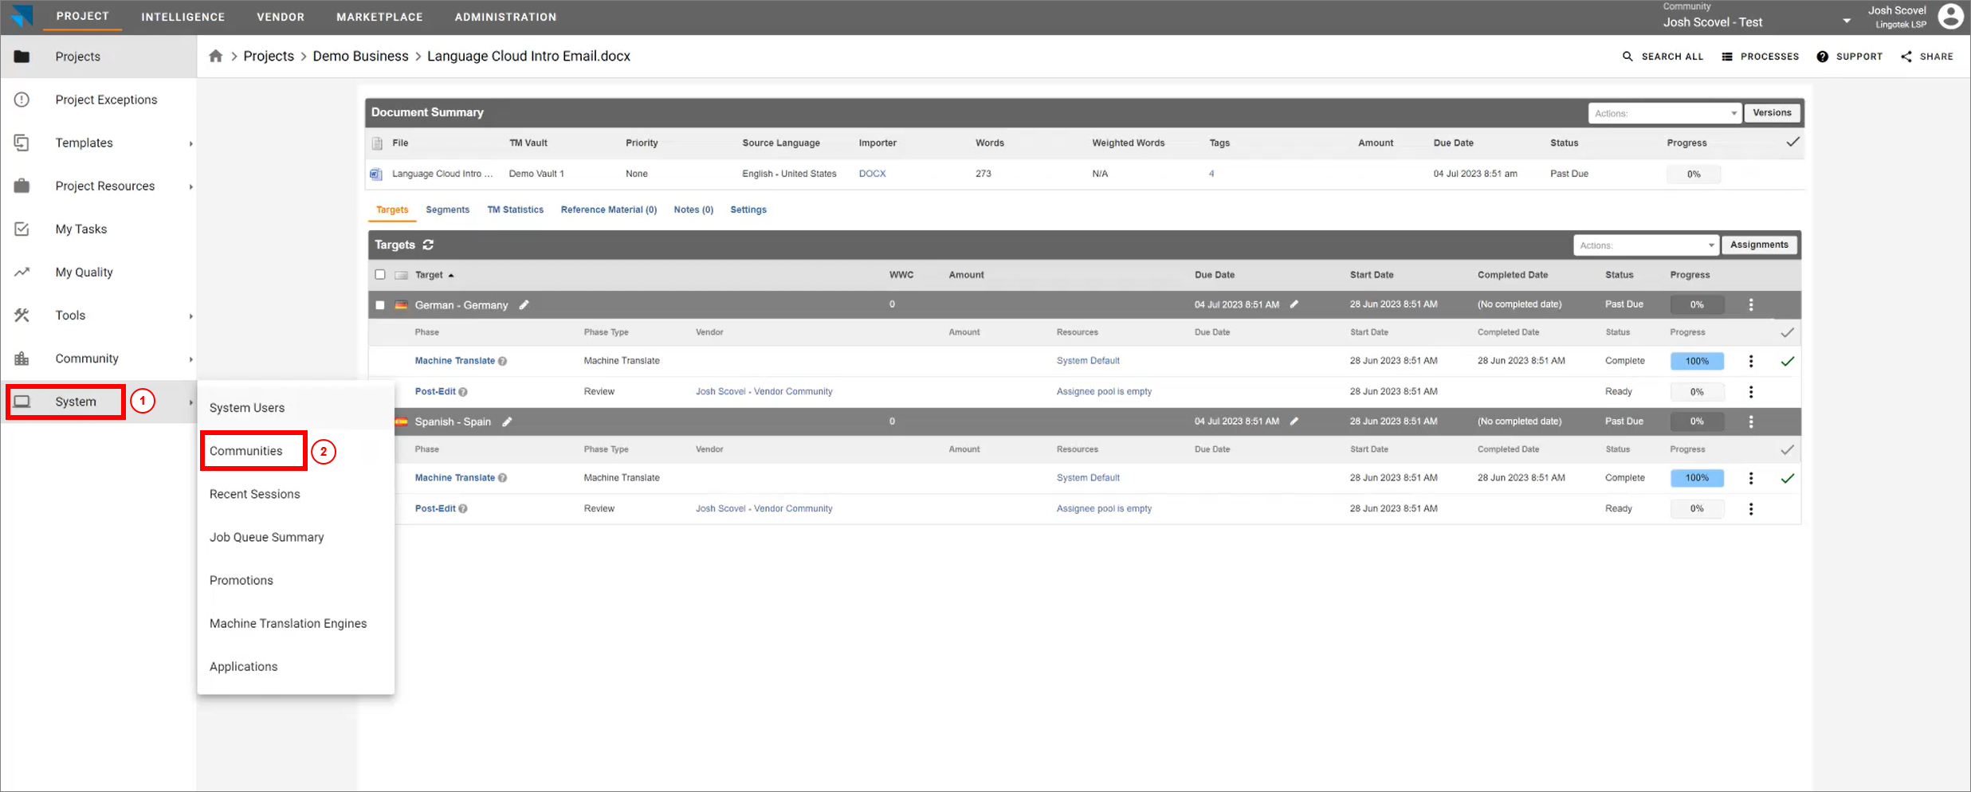Viewport: 1971px width, 792px height.
Task: Click the Processes list icon
Action: [x=1727, y=57]
